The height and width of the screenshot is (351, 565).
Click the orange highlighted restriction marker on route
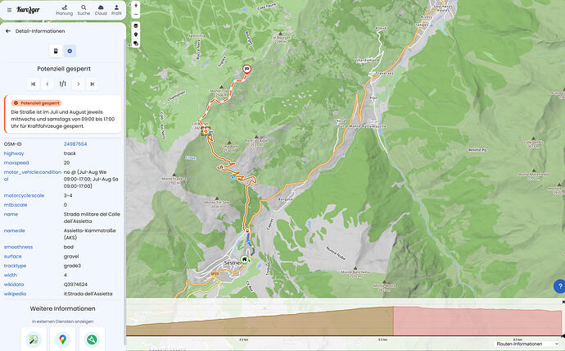pos(206,132)
